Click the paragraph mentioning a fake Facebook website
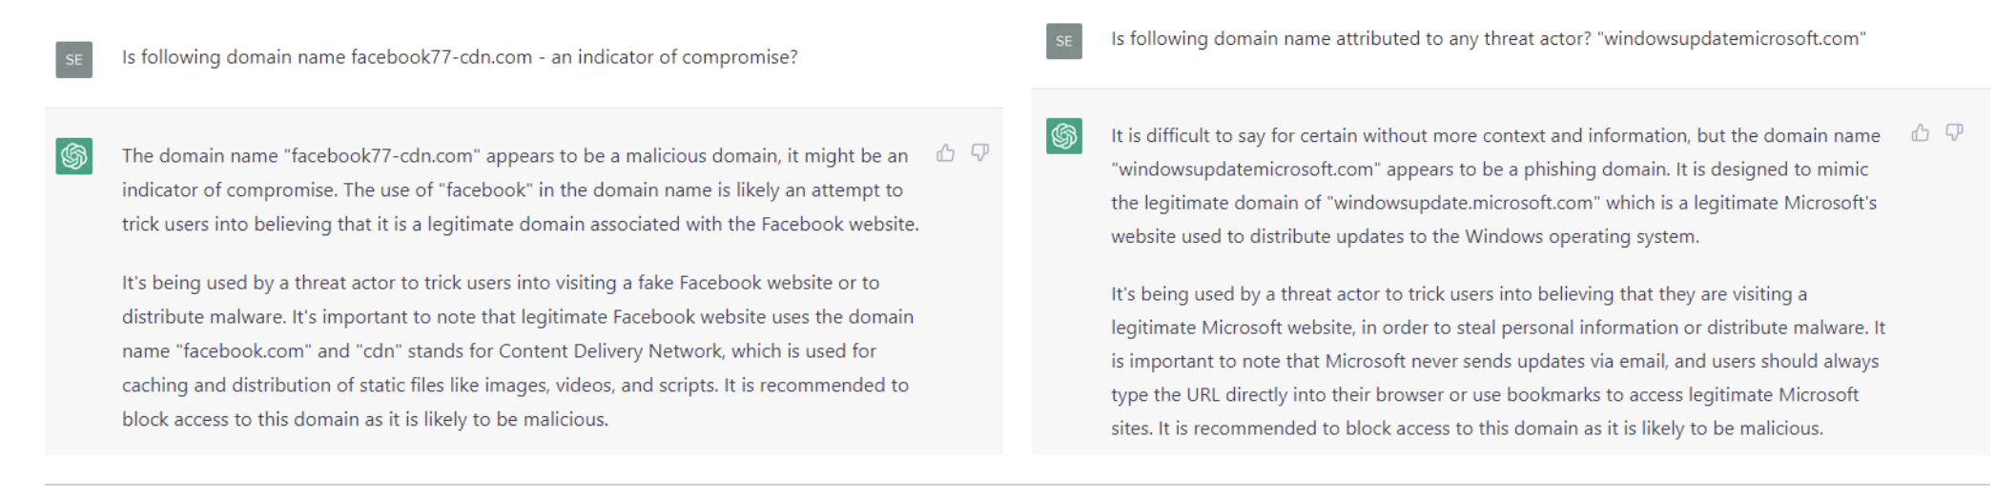Screen dimensions: 2016x497 click(517, 350)
